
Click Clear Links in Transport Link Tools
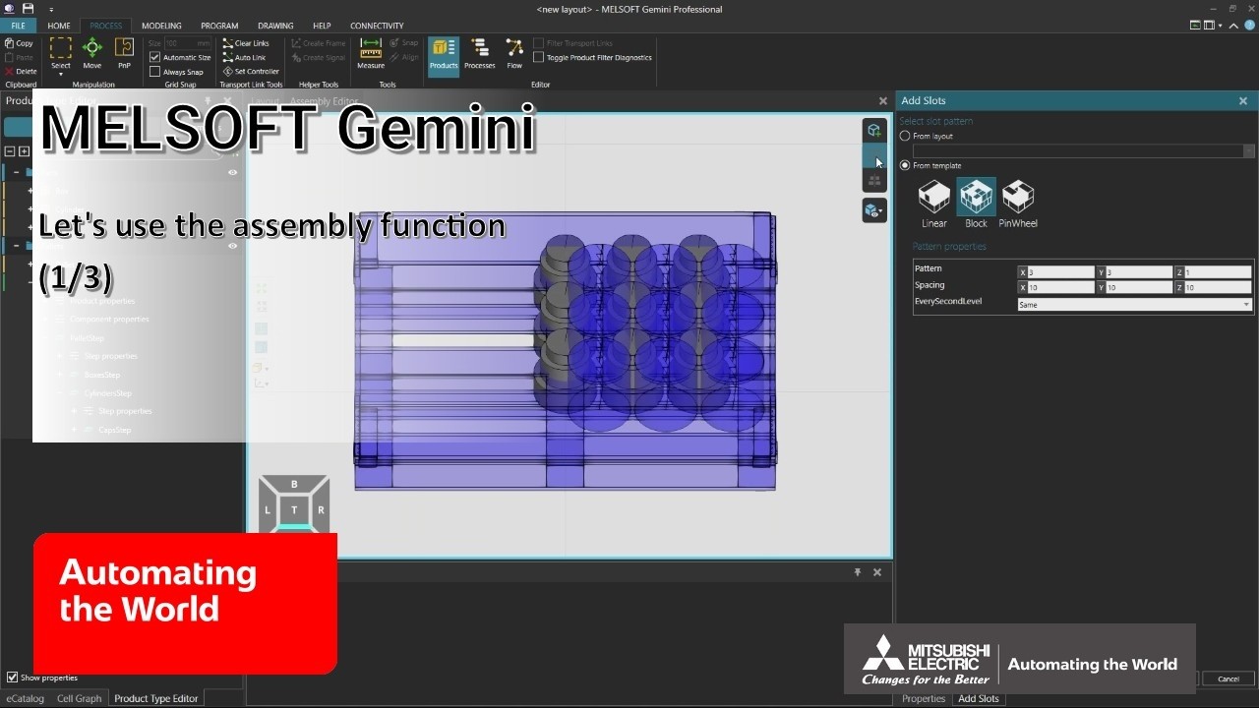coord(246,43)
